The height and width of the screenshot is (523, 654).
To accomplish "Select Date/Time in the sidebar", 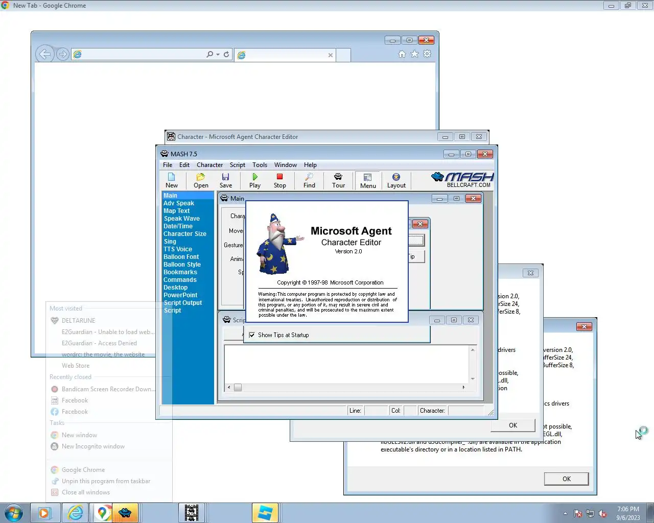I will [x=178, y=226].
